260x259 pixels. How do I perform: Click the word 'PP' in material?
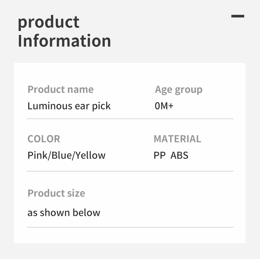click(x=160, y=155)
